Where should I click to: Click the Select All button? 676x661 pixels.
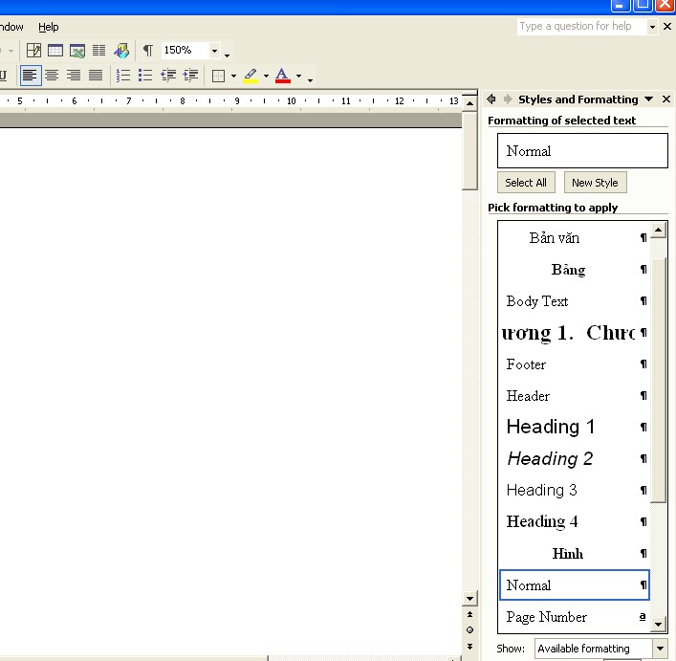click(x=526, y=183)
